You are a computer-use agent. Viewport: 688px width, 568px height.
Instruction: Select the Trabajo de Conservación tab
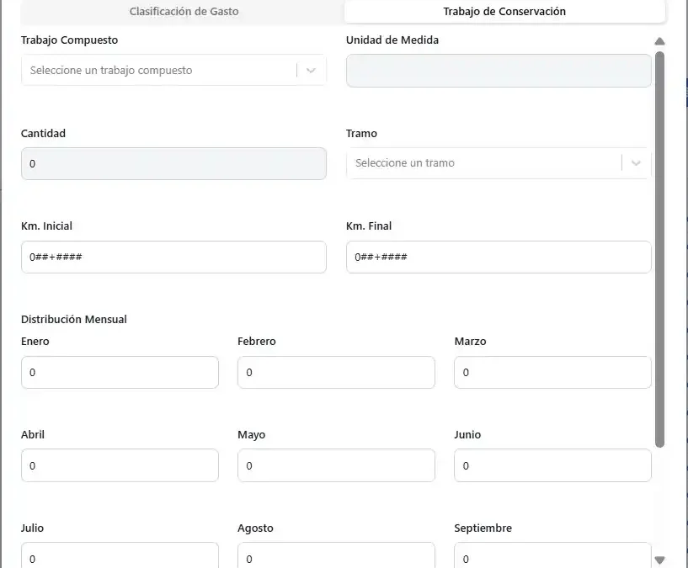tap(504, 12)
